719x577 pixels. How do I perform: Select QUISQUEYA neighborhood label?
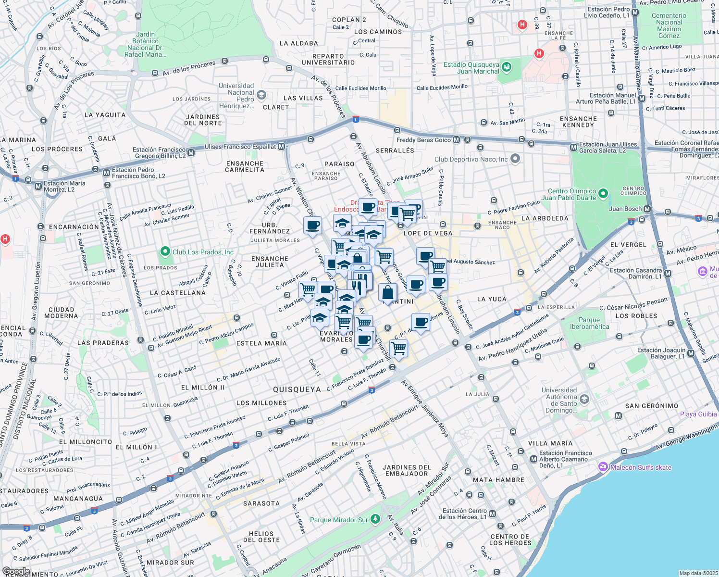(297, 389)
